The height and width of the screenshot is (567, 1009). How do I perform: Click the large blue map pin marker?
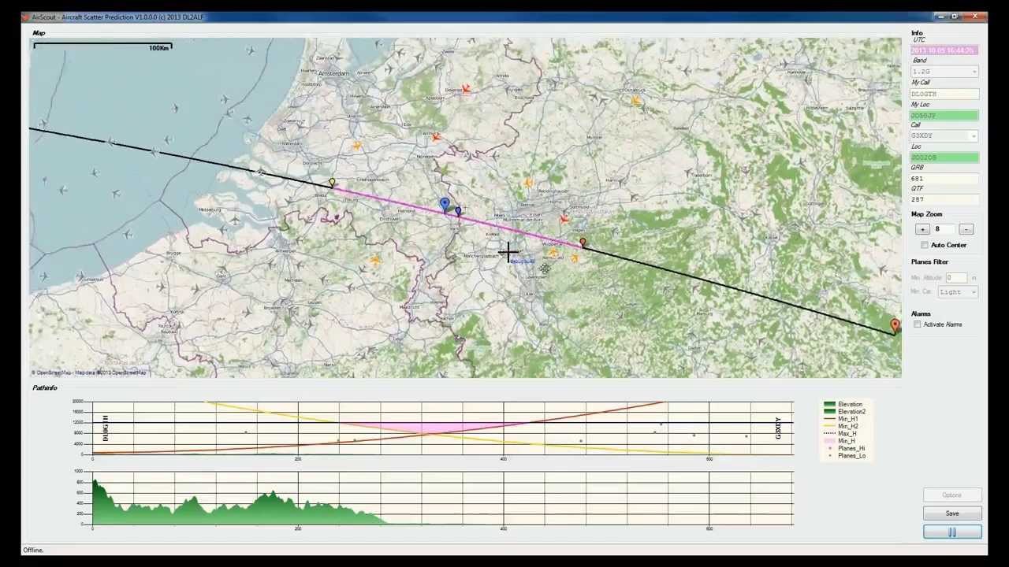coord(445,206)
